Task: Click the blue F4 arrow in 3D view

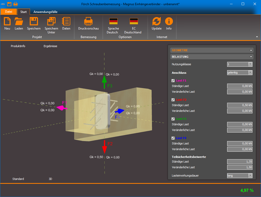Action: pyautogui.click(x=119, y=111)
